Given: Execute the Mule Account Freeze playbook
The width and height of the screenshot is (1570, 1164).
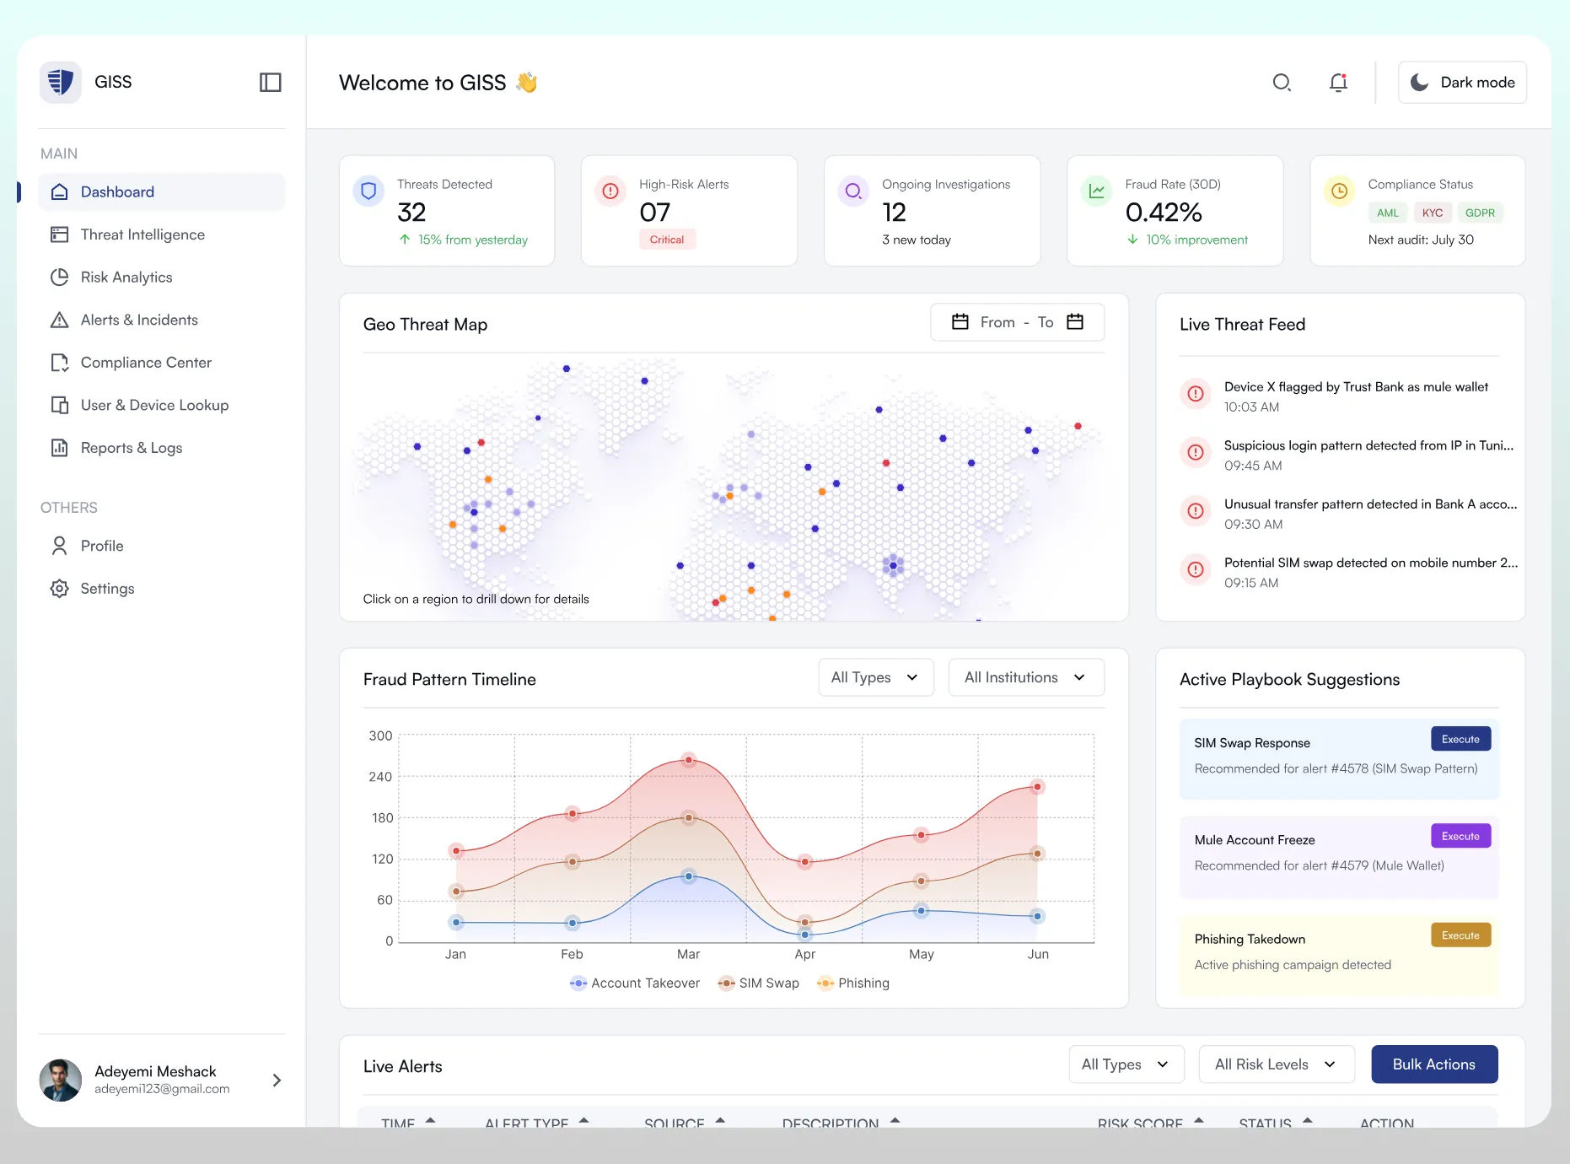Looking at the screenshot, I should 1460,836.
